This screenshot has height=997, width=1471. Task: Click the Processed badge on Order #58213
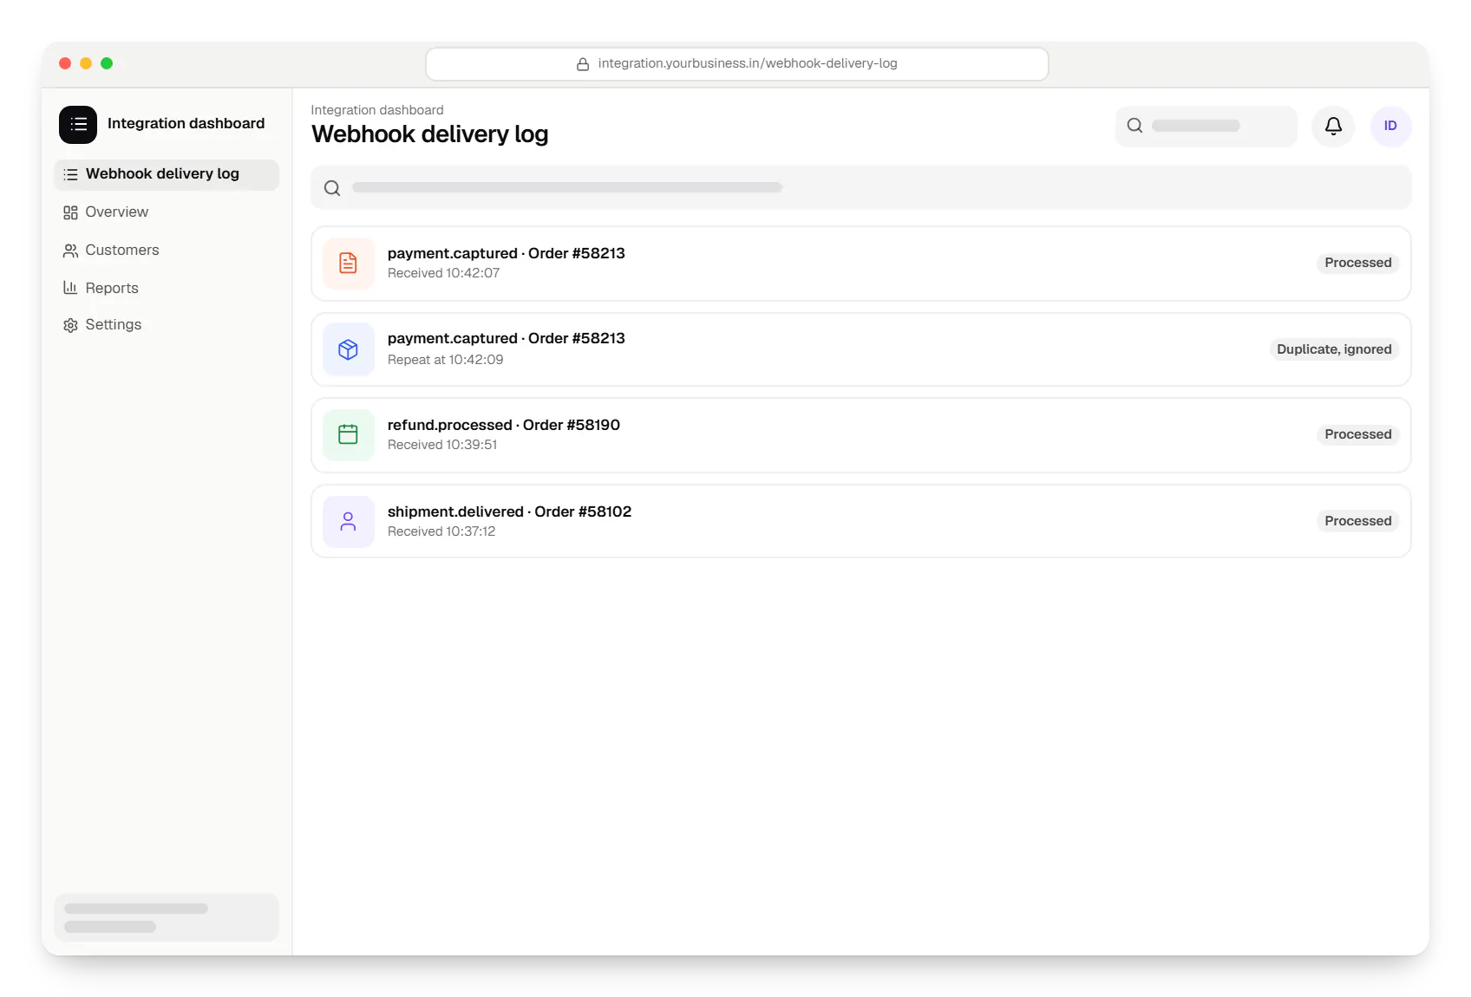[1357, 263]
